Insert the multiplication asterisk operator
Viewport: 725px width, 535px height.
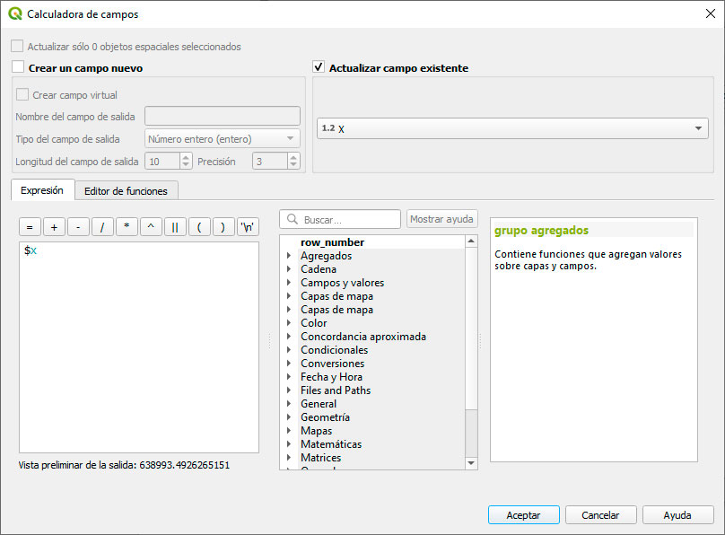[127, 227]
